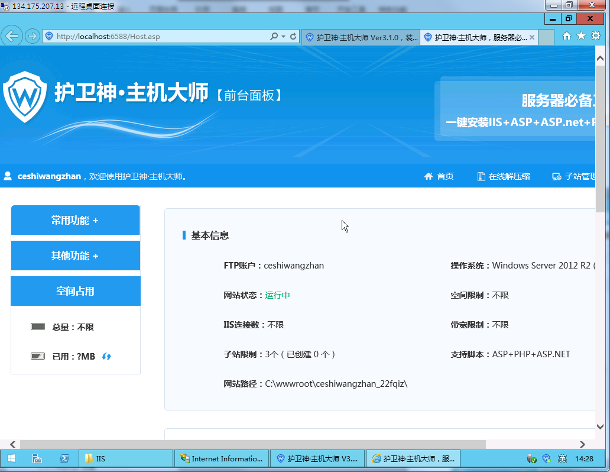Click the 14:28 taskbar clock
Viewport: 610px width, 472px height.
tap(585, 459)
